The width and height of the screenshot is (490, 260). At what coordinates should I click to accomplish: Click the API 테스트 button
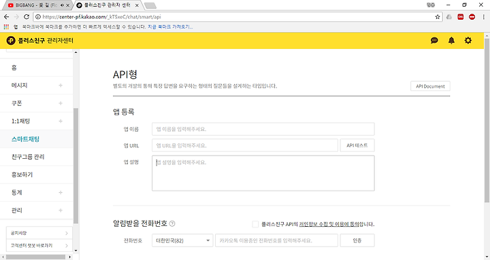(357, 145)
